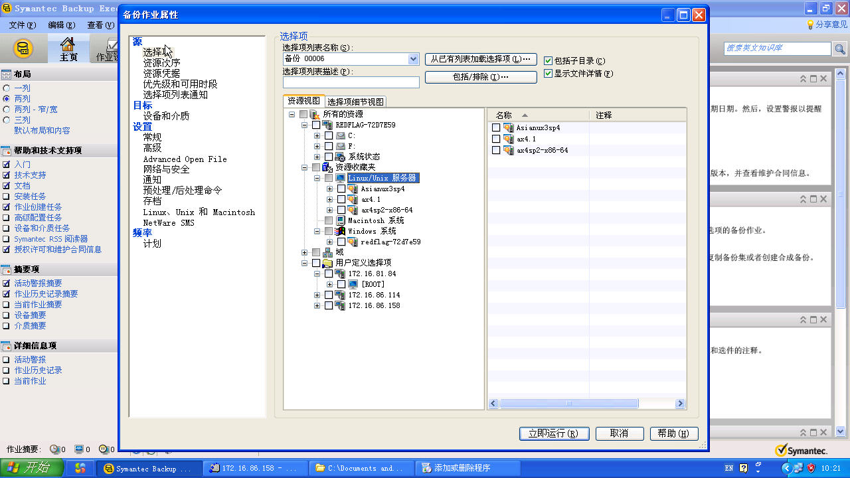The height and width of the screenshot is (478, 850).
Task: Click 从已有列表加载选择项 button
Action: click(x=481, y=59)
